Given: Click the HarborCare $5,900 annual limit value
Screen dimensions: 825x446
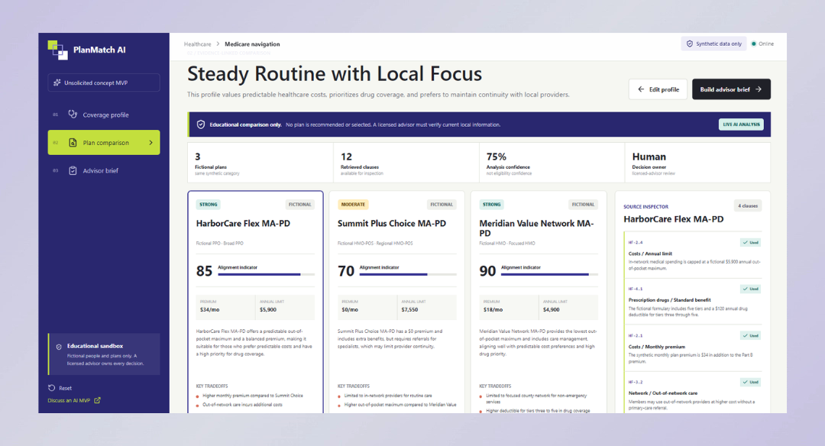Looking at the screenshot, I should (268, 310).
